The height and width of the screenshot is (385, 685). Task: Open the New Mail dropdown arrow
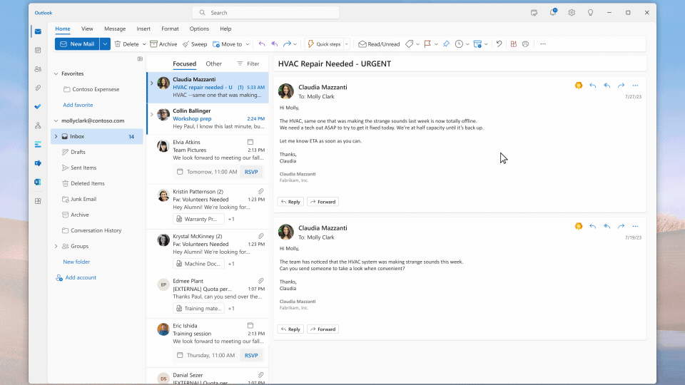[x=105, y=44]
